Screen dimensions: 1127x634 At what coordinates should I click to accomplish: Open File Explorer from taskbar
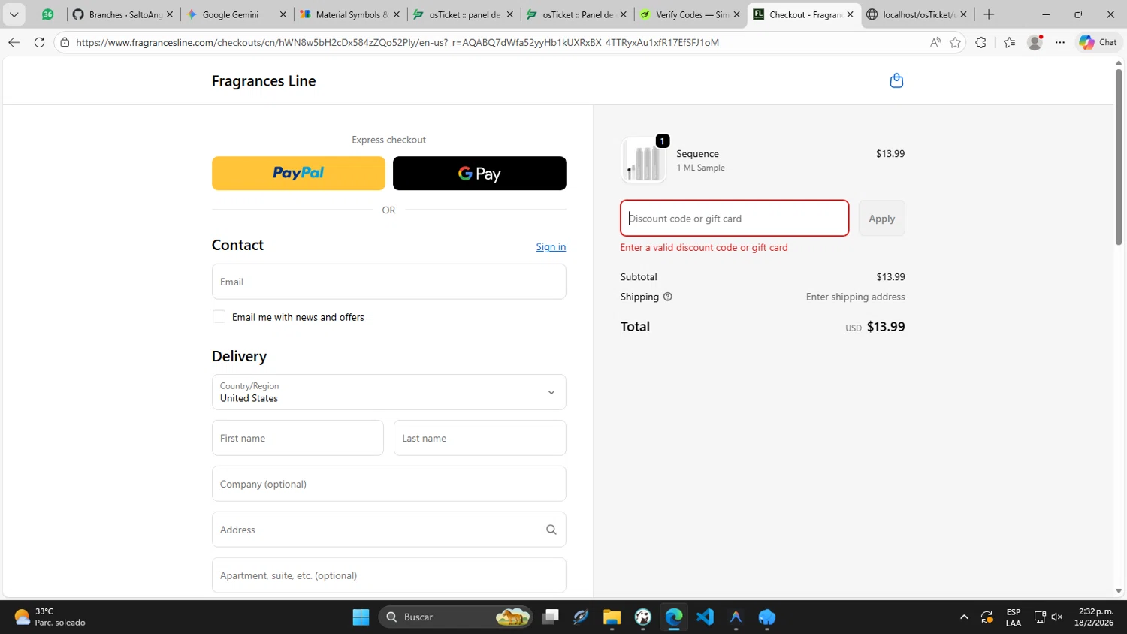pyautogui.click(x=612, y=617)
